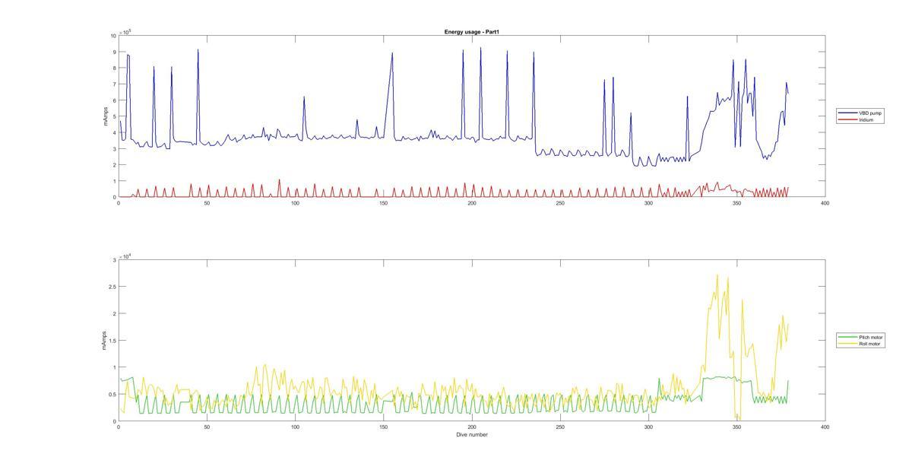Select the upper plot 'mAmps' y-axis label
This screenshot has height=473, width=912.
(105, 116)
